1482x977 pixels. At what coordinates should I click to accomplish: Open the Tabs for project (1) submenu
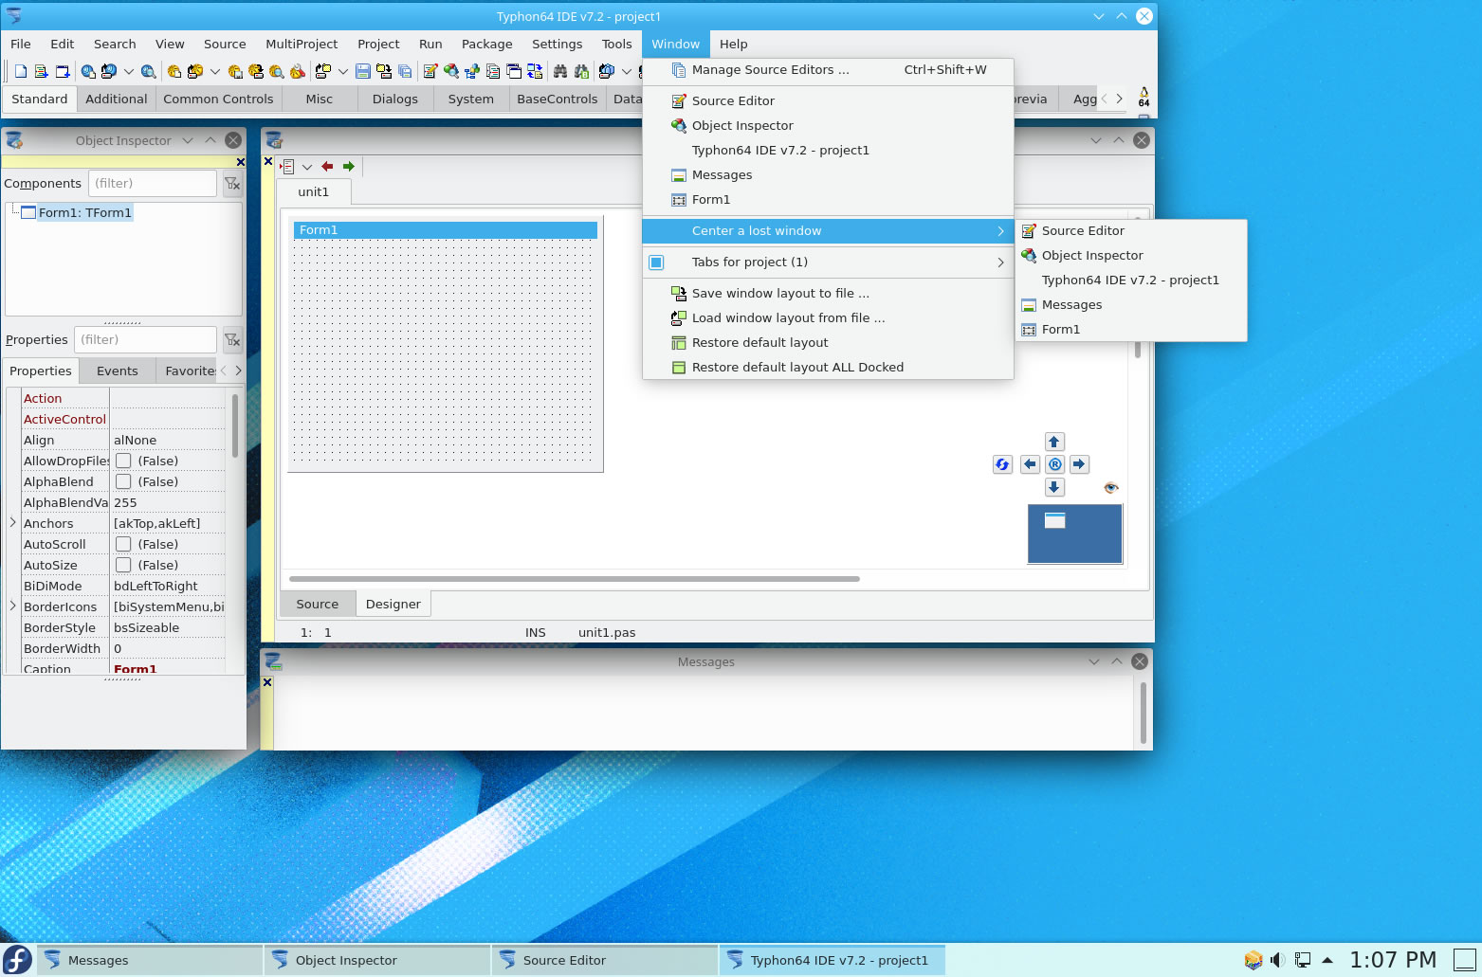click(x=828, y=262)
